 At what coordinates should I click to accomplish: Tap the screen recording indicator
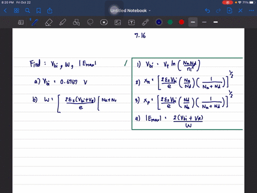(228, 3)
